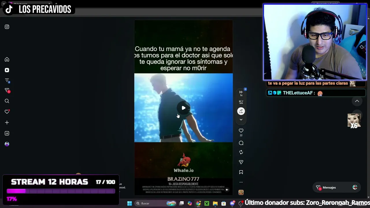The height and width of the screenshot is (208, 370).
Task: Open Instagram search from the sidebar
Action: (7, 101)
